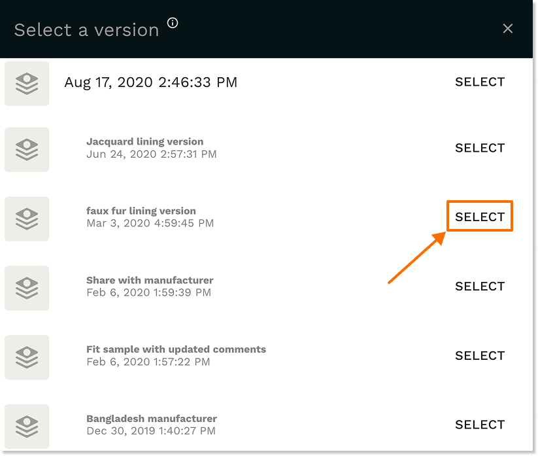
Task: Click layers icon for faux fur lining version
Action: 27,218
